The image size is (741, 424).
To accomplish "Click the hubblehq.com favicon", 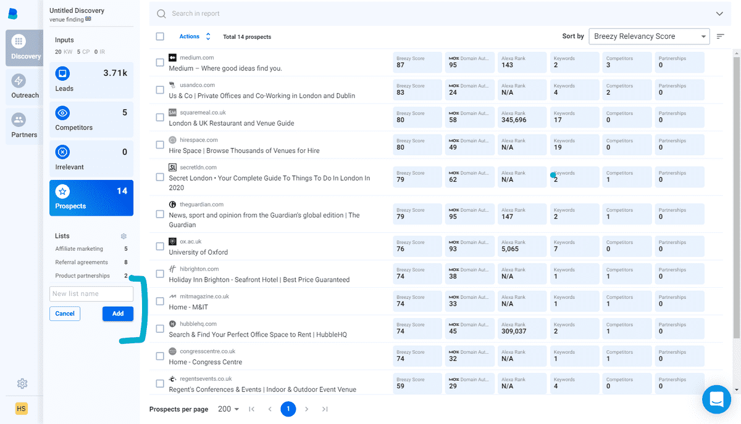I will coord(173,324).
